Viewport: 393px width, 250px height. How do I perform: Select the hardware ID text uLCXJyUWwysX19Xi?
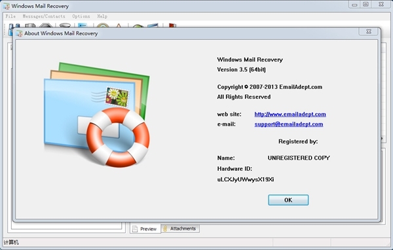click(246, 179)
